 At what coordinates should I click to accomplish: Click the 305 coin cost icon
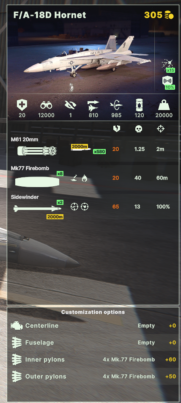tap(169, 15)
